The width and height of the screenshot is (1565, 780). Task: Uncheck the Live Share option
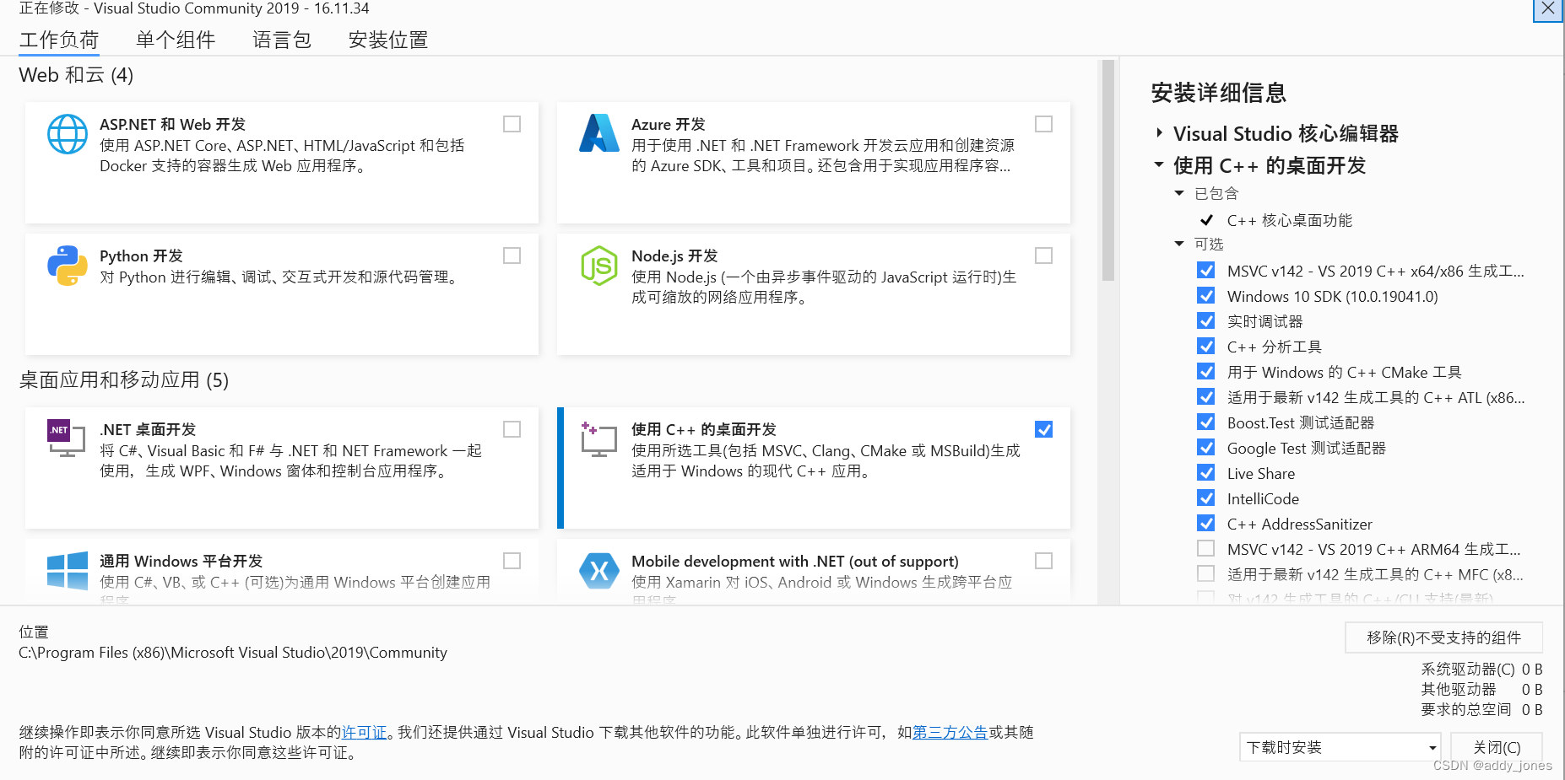(x=1206, y=473)
